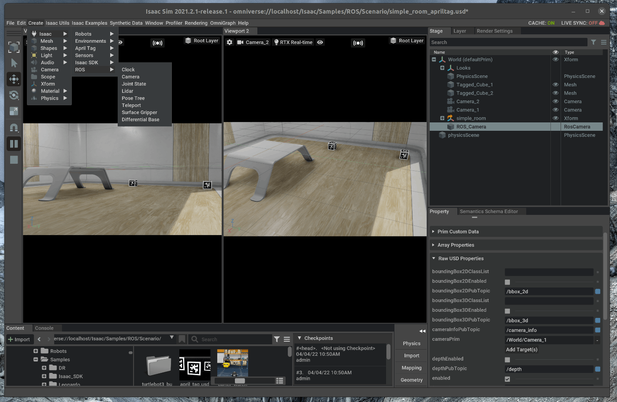Viewport: 617px width, 402px height.
Task: Open the Stage panel options hamburger menu
Action: (604, 42)
